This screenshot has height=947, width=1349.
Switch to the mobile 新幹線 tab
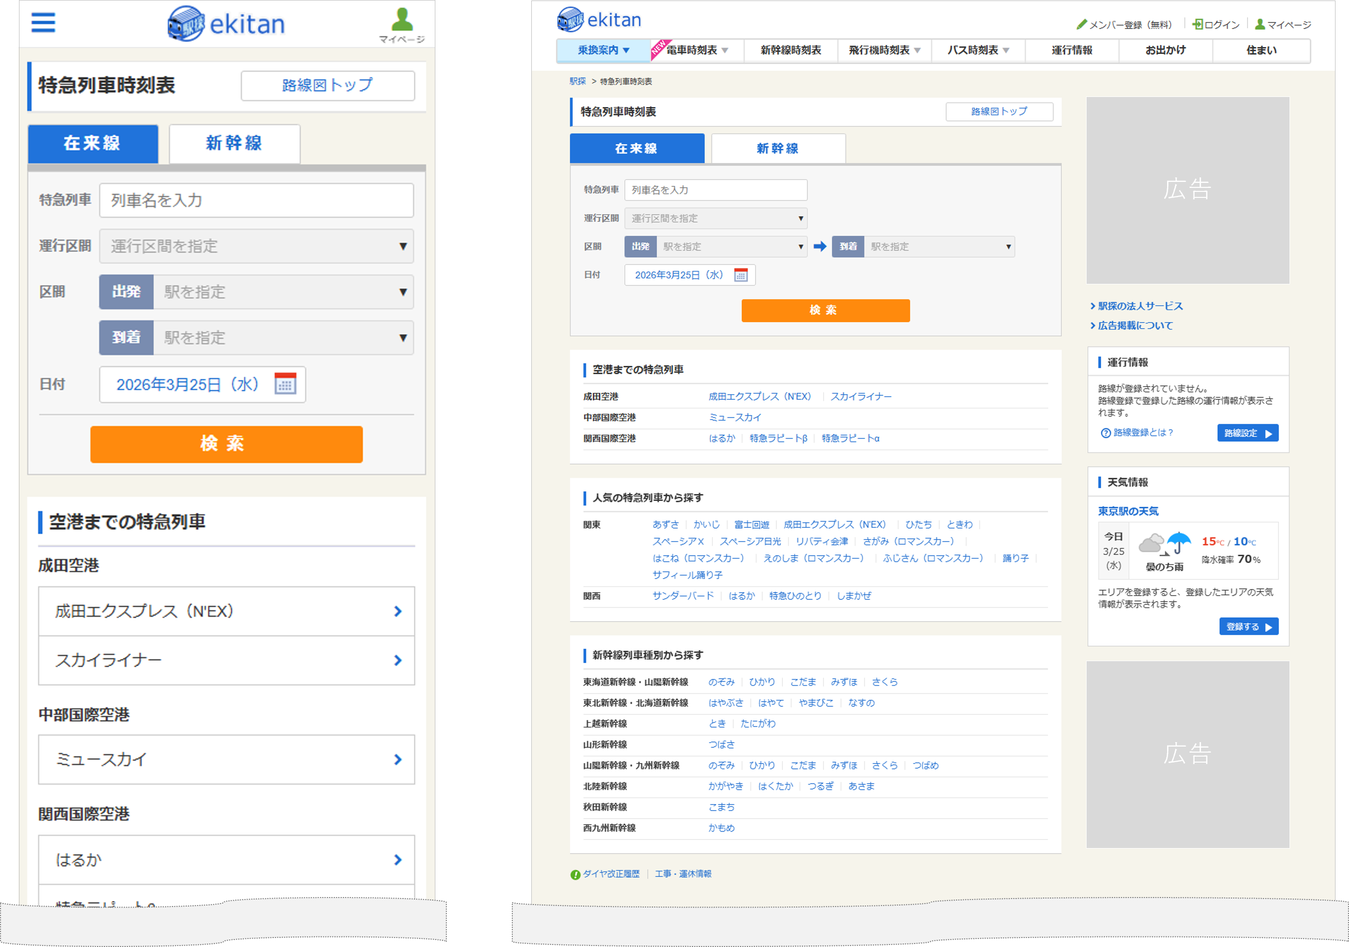tap(234, 143)
